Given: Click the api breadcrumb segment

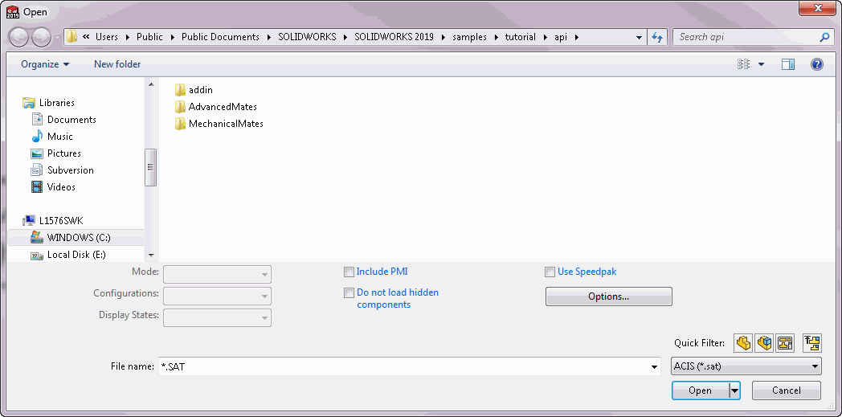Looking at the screenshot, I should 561,37.
